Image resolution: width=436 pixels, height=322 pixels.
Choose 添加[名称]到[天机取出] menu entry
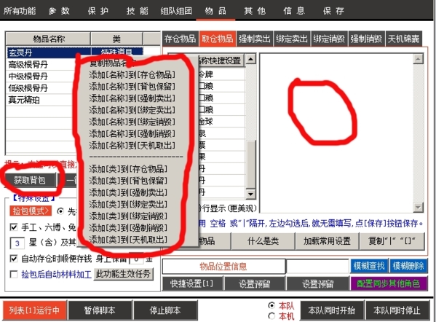click(x=132, y=145)
